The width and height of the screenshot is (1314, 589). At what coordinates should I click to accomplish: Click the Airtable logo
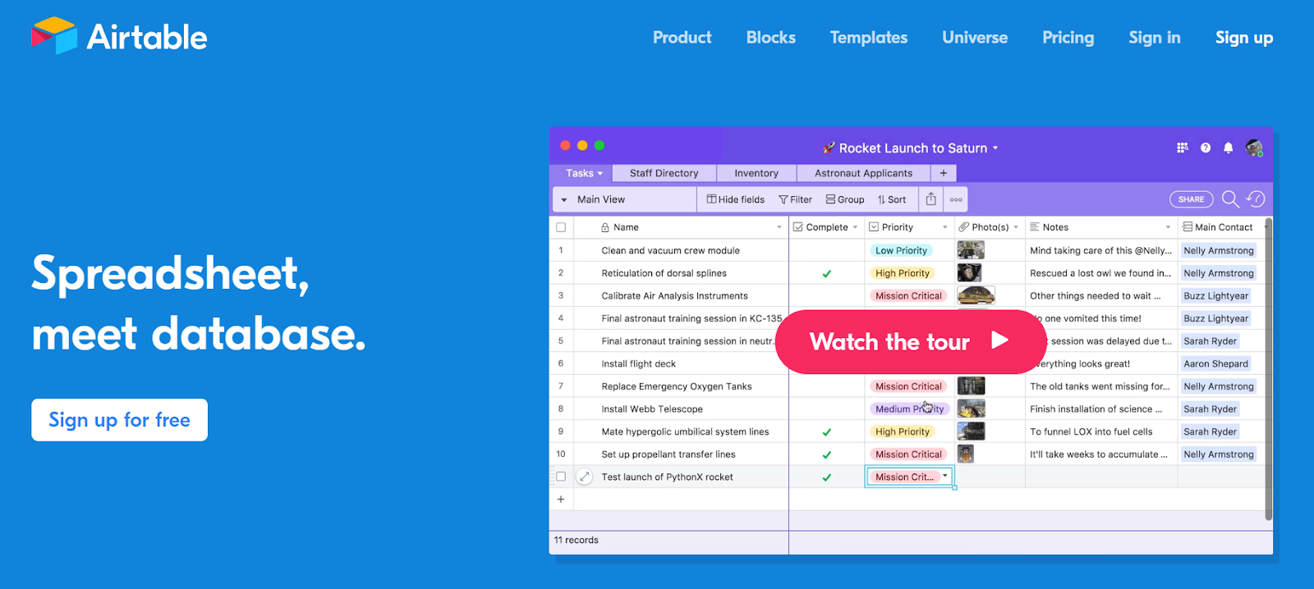point(119,37)
